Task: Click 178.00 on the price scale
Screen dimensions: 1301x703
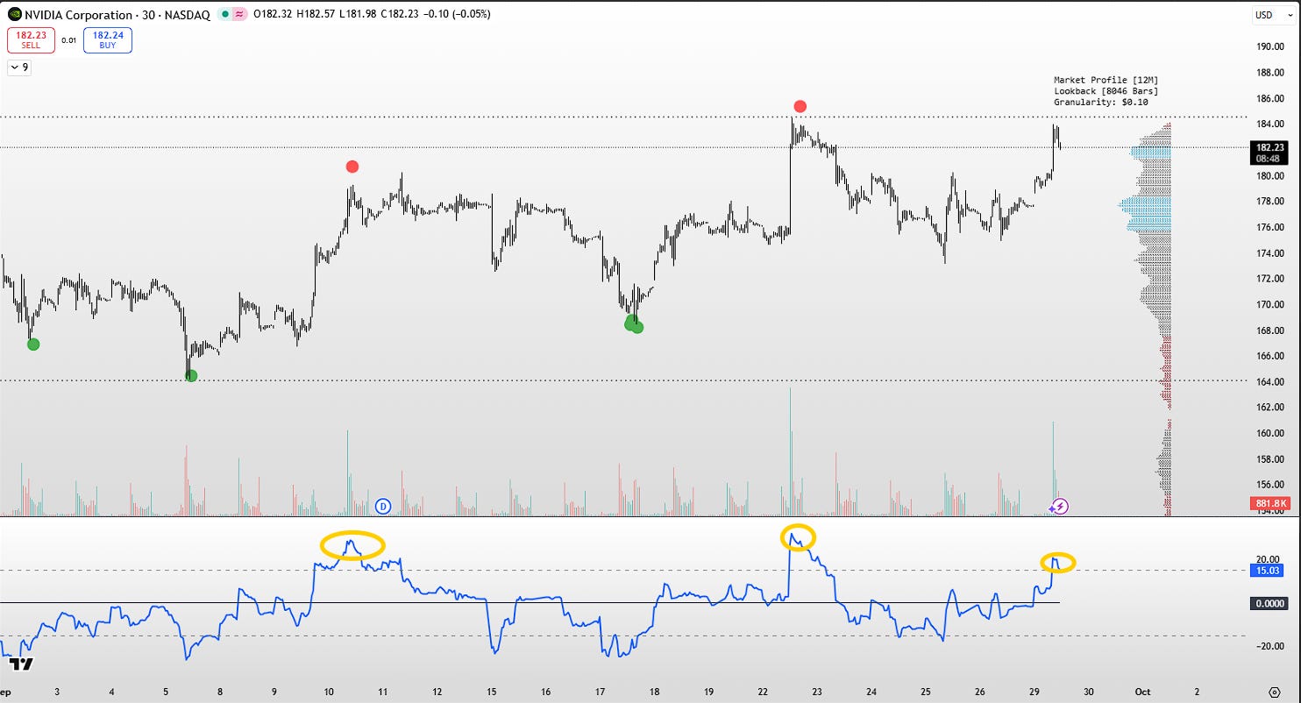Action: point(1269,202)
